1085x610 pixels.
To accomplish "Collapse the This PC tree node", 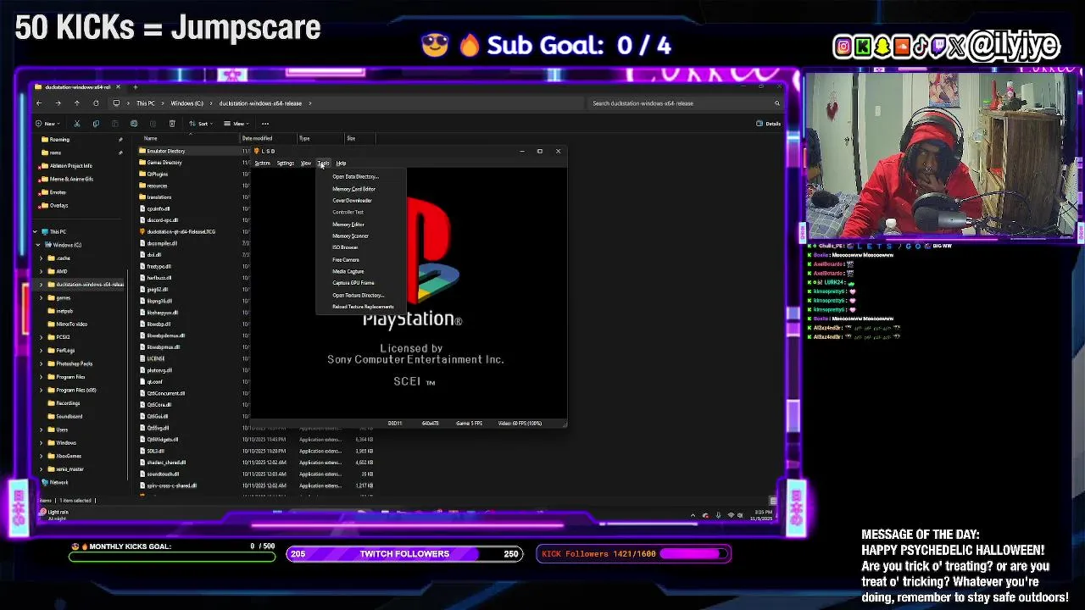I will tap(36, 231).
